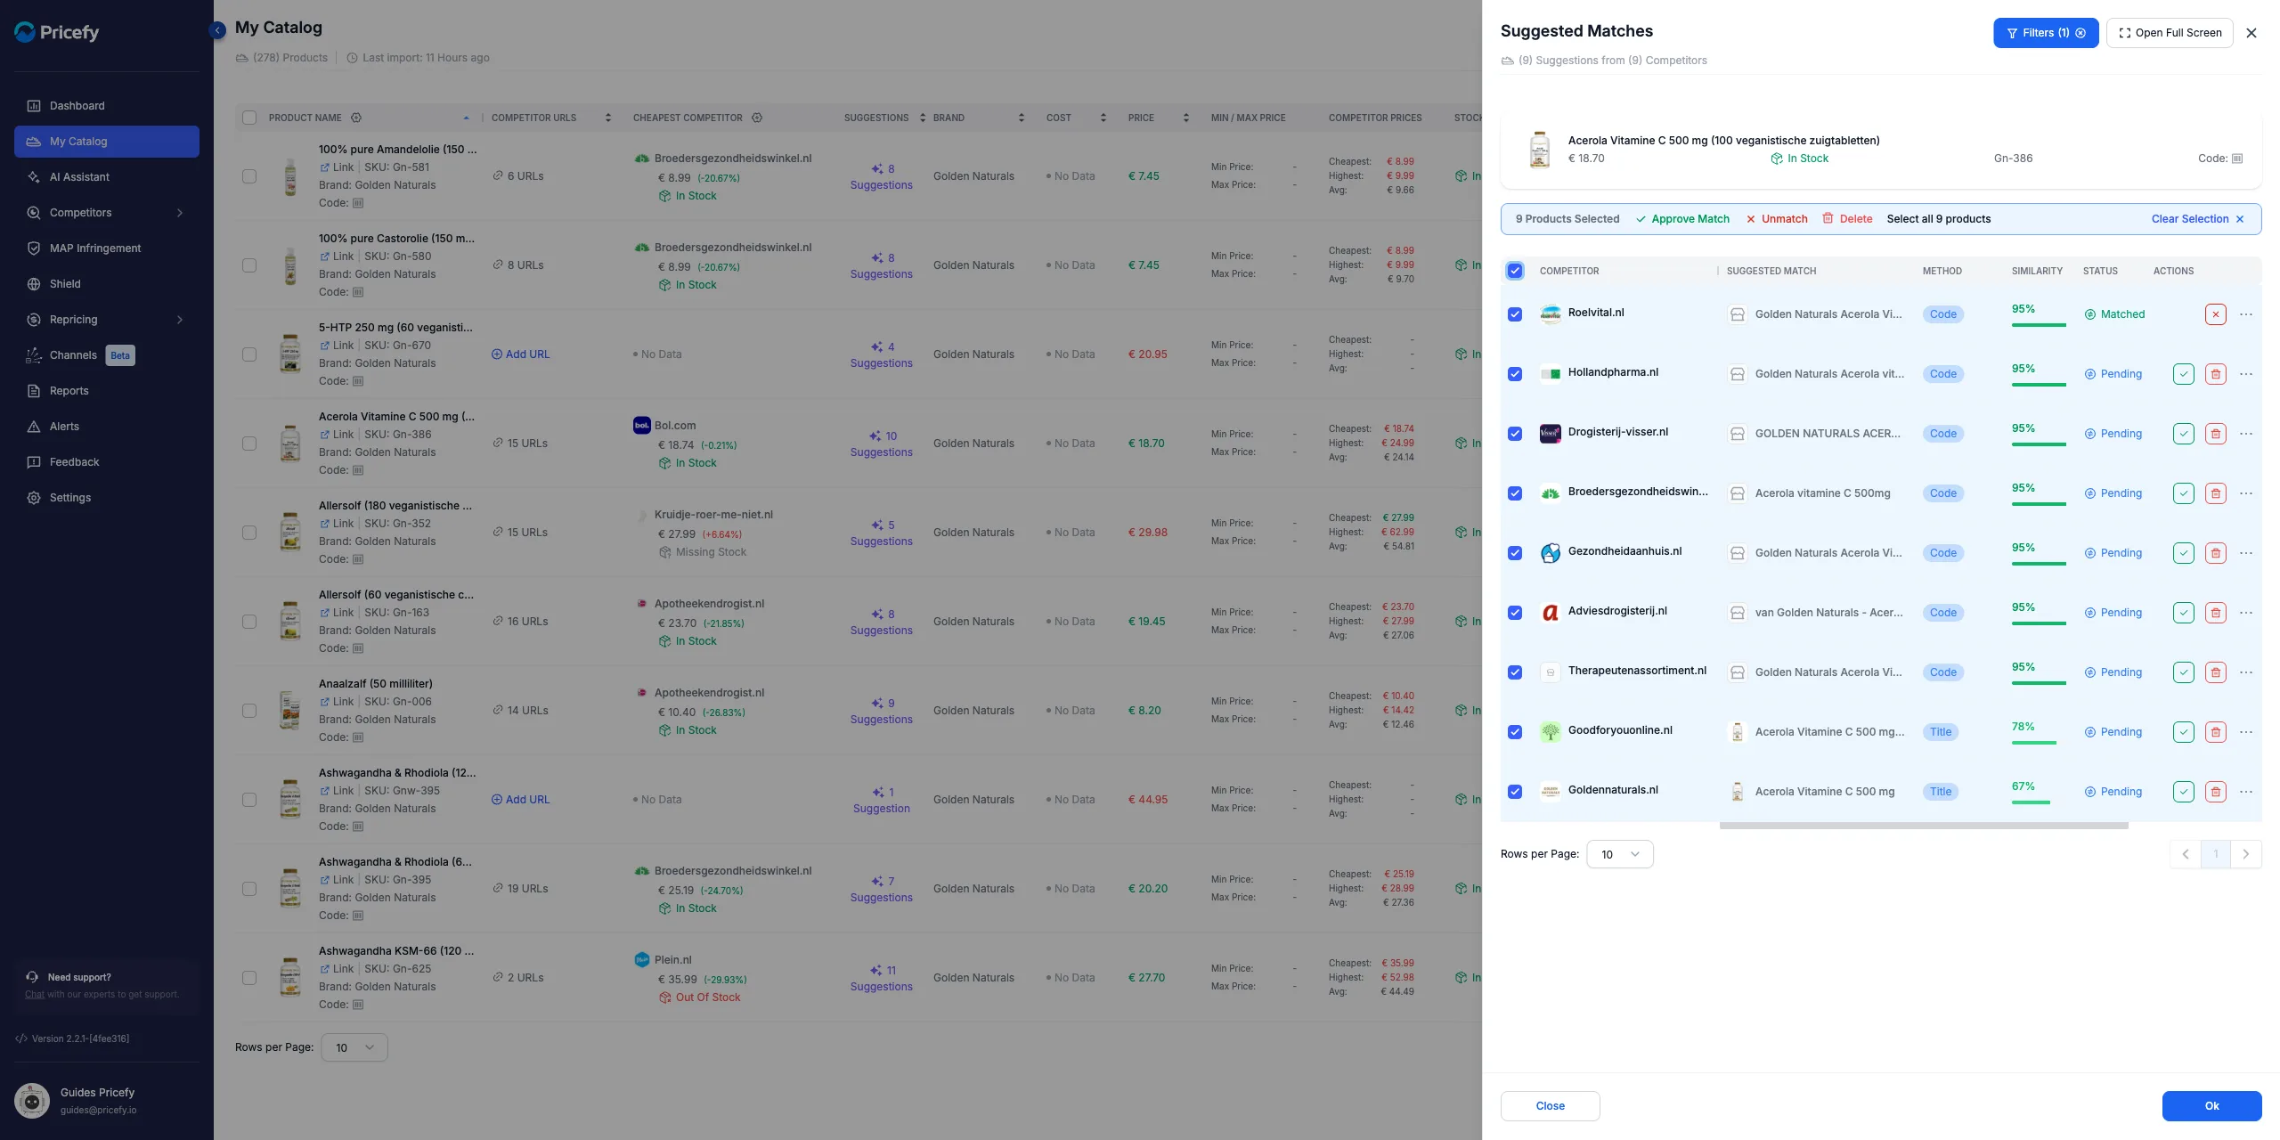Open Rows per Page dropdown in My Catalog
Image resolution: width=2280 pixels, height=1140 pixels.
(x=354, y=1047)
